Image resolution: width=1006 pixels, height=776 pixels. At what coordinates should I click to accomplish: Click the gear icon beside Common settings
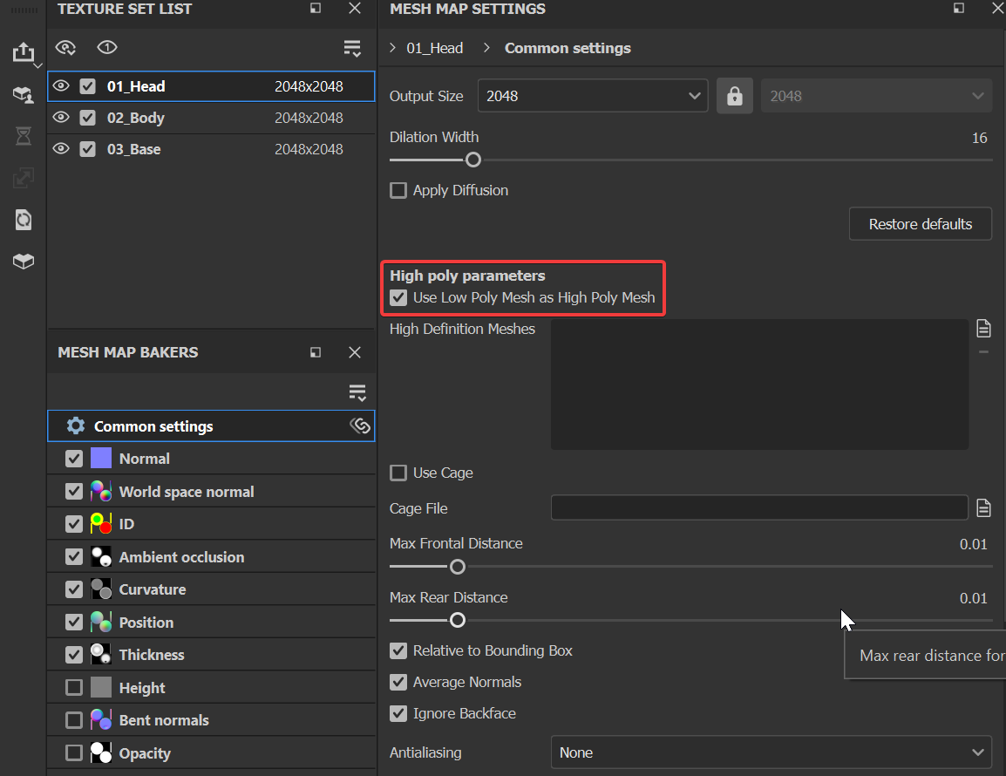click(76, 426)
